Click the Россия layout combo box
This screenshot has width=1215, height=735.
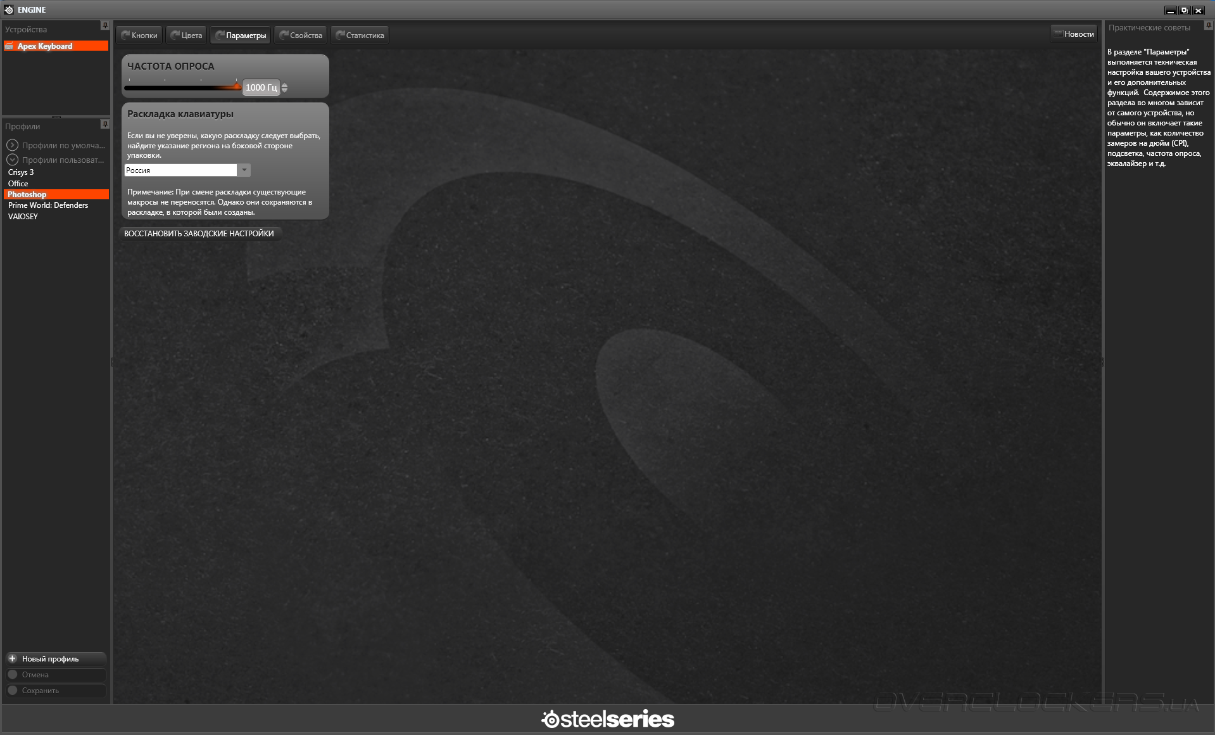pyautogui.click(x=187, y=170)
